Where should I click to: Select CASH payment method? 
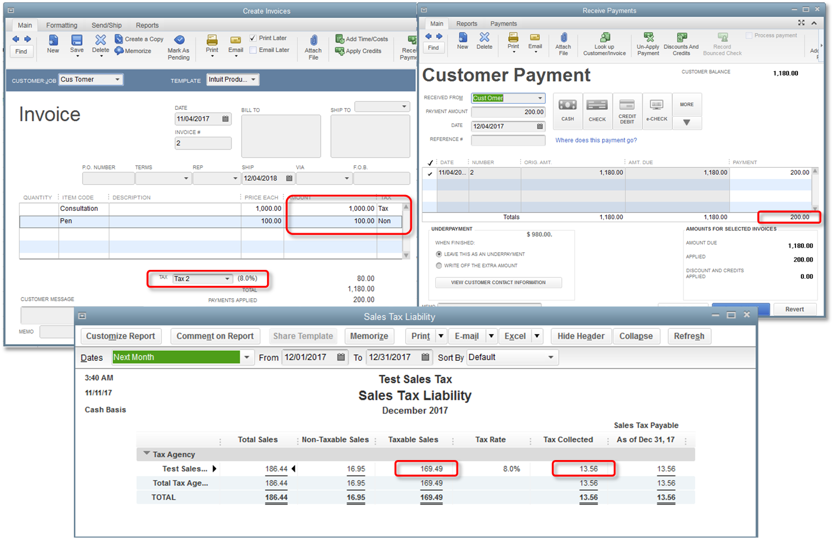(568, 111)
